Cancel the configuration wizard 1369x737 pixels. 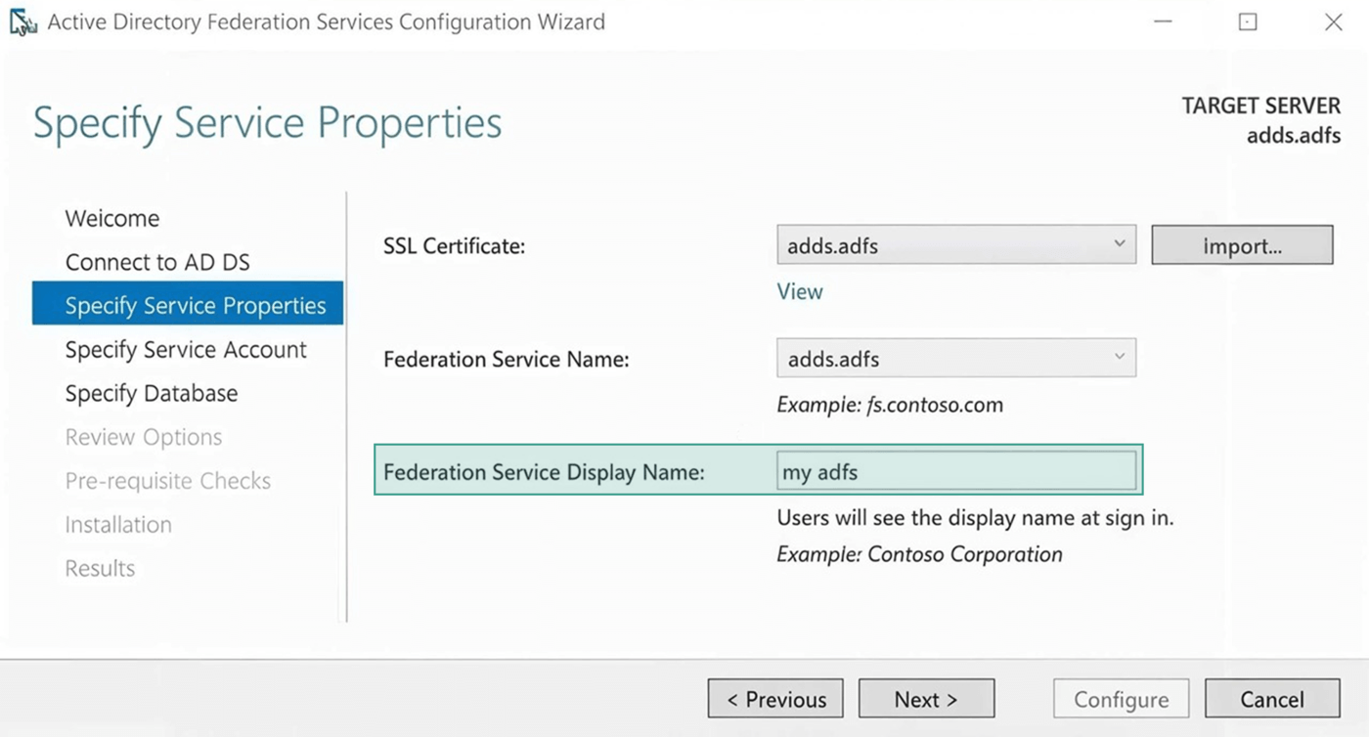[x=1272, y=700]
